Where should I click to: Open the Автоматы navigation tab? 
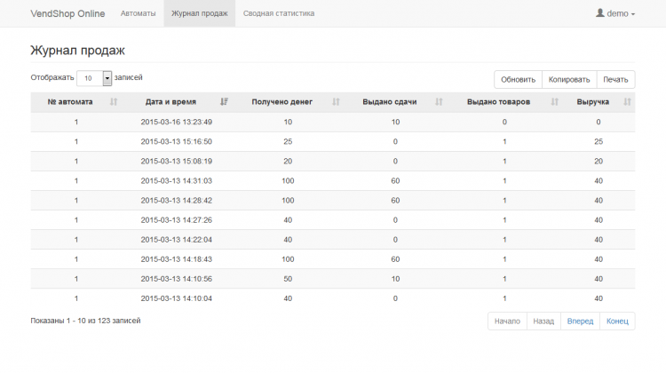138,13
